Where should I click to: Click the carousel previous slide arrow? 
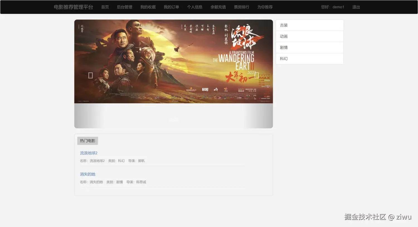pyautogui.click(x=90, y=75)
